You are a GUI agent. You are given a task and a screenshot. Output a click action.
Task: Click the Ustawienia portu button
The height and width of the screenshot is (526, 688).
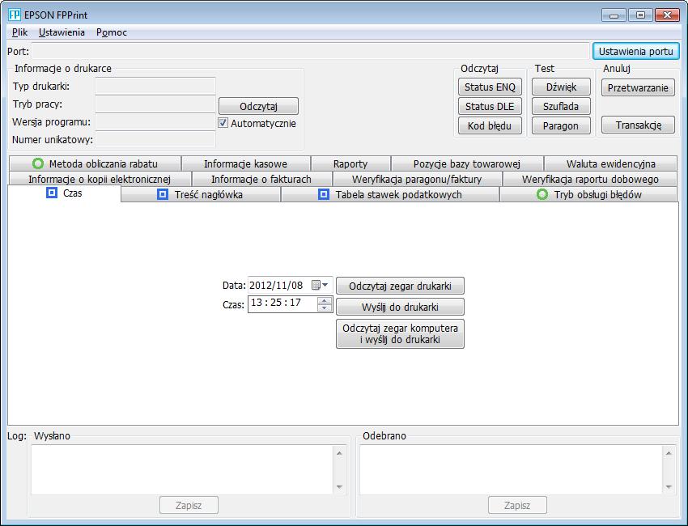click(635, 51)
